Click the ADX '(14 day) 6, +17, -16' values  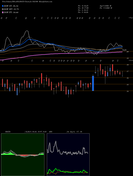[x=74, y=132]
